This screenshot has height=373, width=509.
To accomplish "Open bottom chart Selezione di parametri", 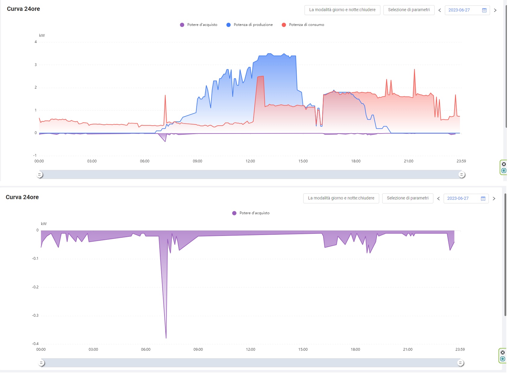I will click(408, 198).
